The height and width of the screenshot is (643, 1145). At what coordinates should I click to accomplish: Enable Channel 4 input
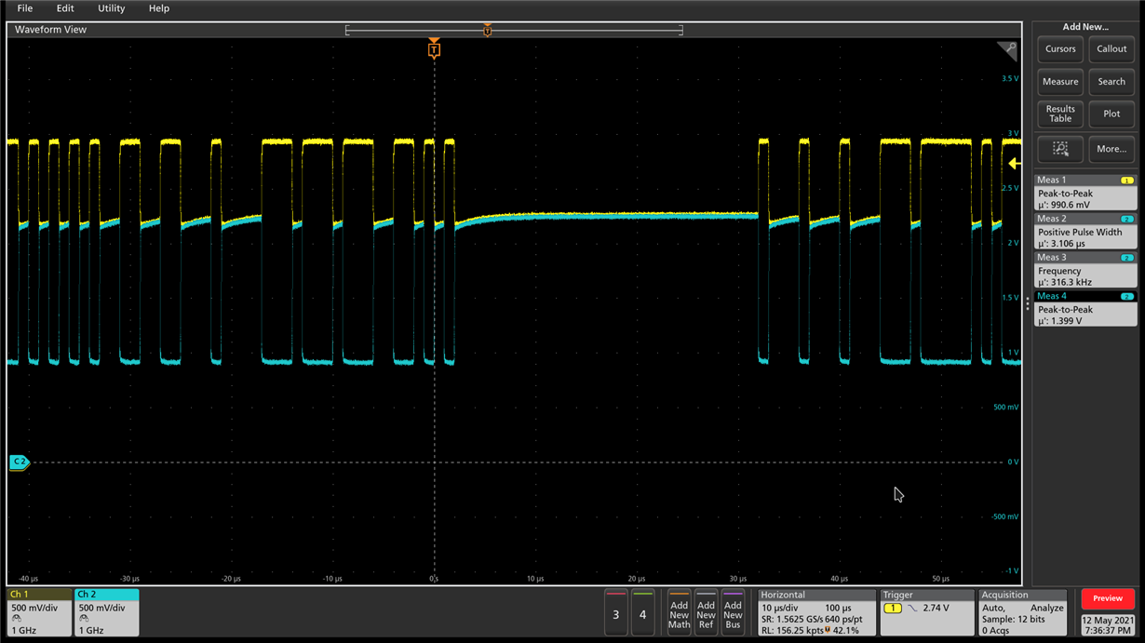642,612
